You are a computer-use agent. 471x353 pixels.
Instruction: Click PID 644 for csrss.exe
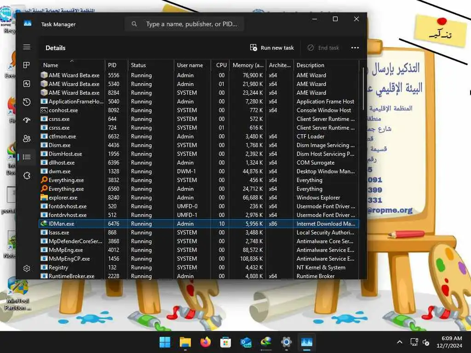112,119
